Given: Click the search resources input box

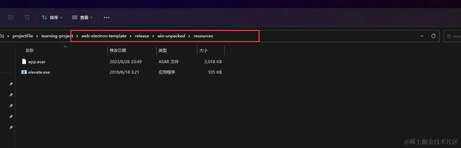Looking at the screenshot, I should coord(453,36).
